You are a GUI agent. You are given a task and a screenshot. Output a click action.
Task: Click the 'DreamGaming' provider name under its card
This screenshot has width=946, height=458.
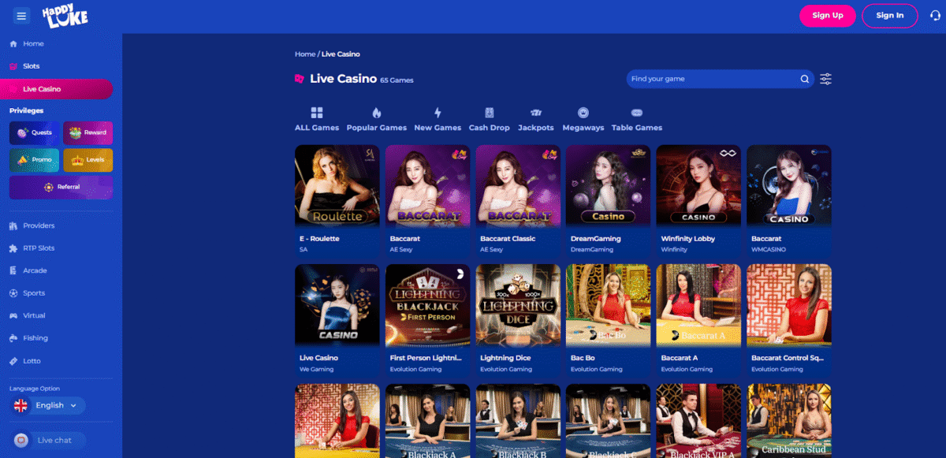[590, 249]
